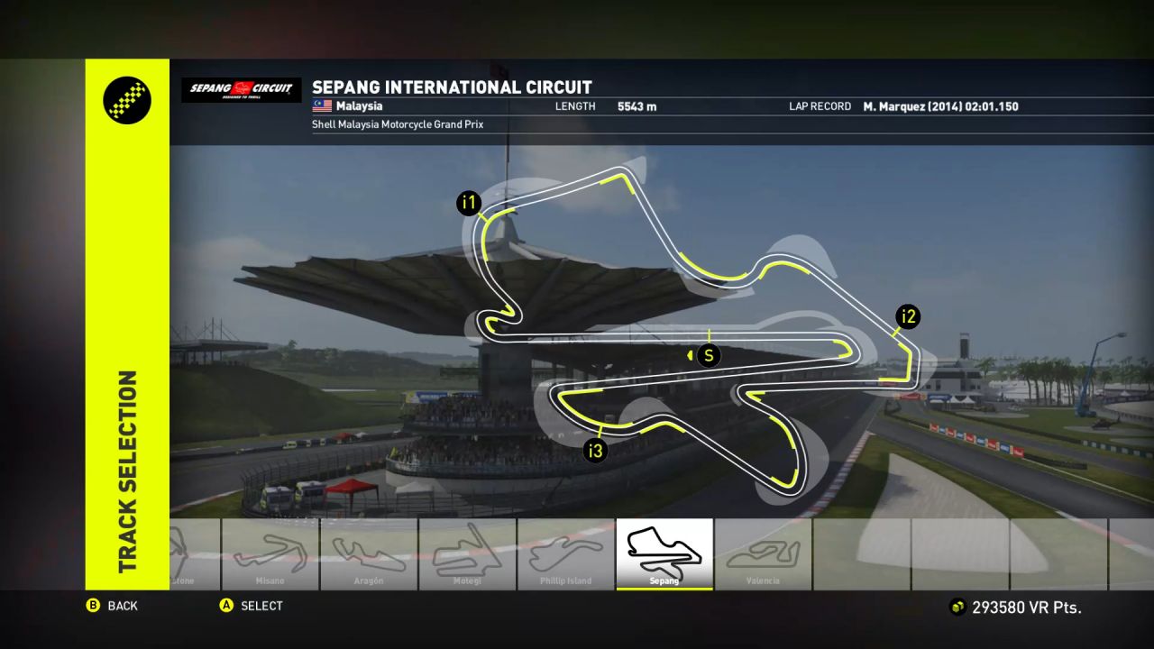Select the i2 intermediate sector marker
1154x649 pixels.
908,316
